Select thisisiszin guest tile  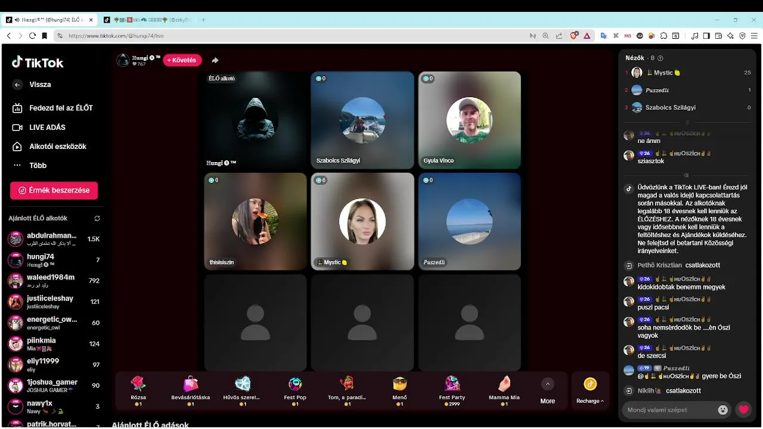pos(255,222)
